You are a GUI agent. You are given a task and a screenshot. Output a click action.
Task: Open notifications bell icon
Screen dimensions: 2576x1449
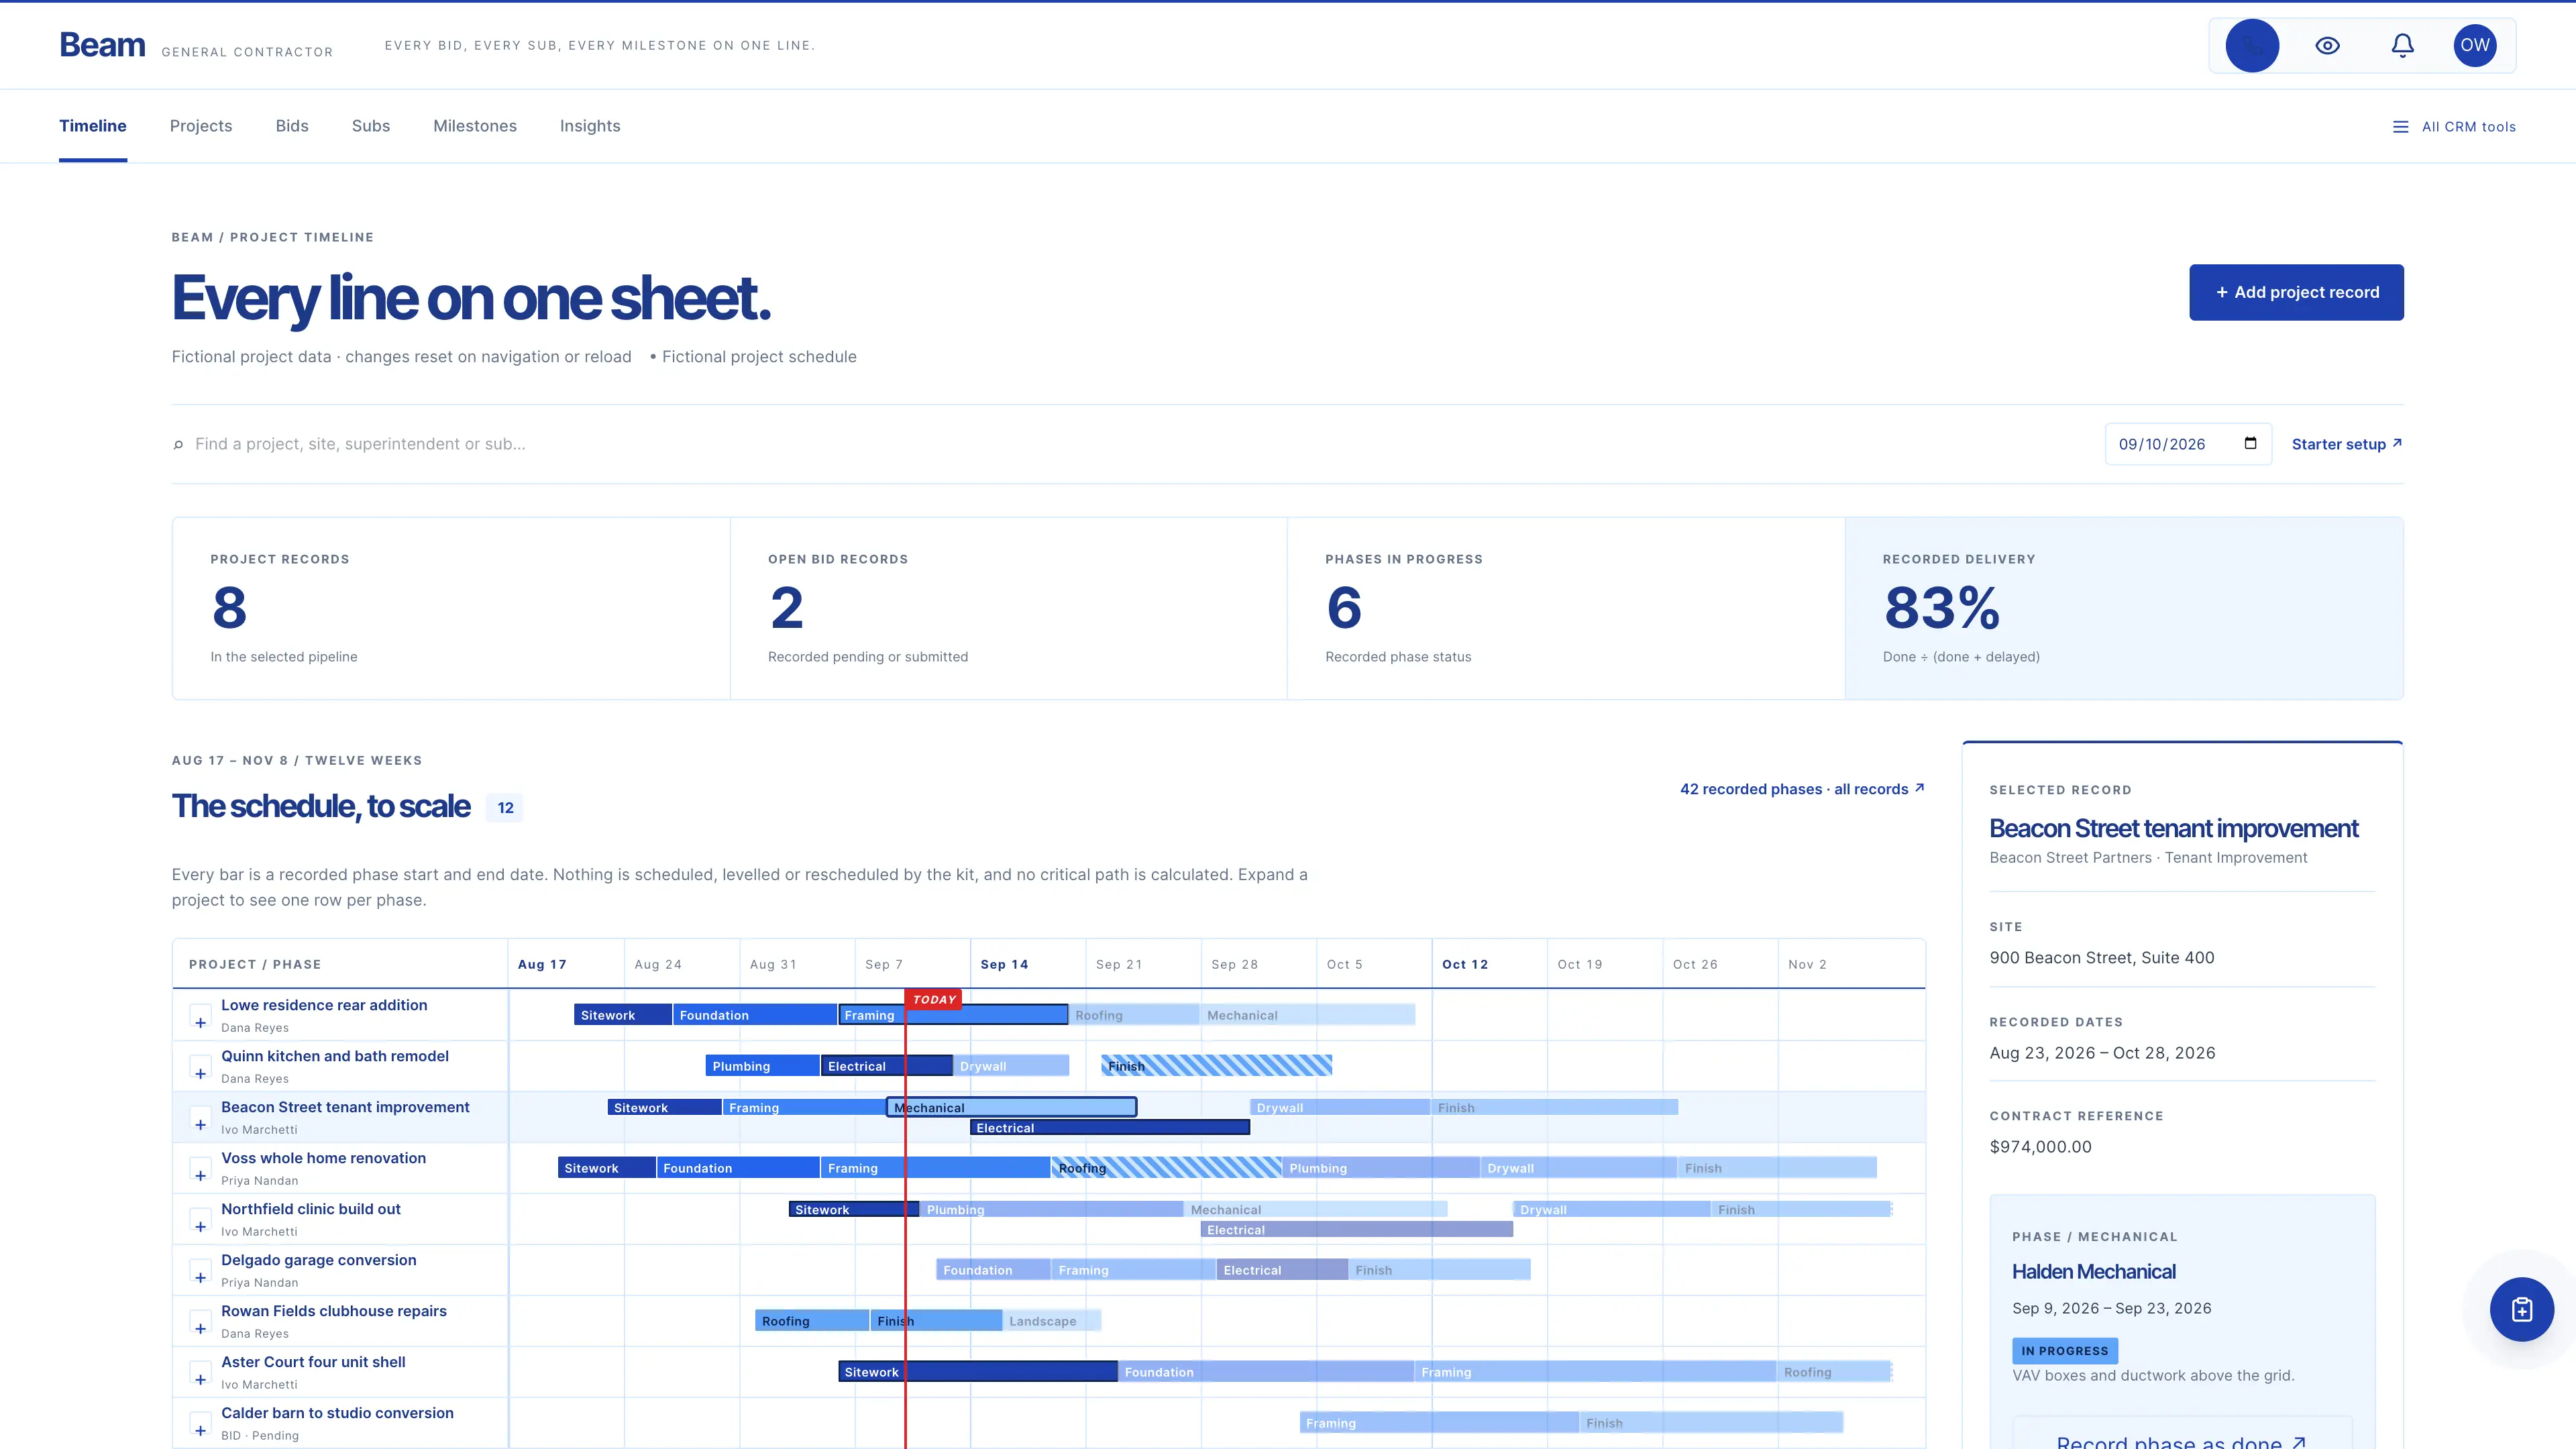(2402, 45)
